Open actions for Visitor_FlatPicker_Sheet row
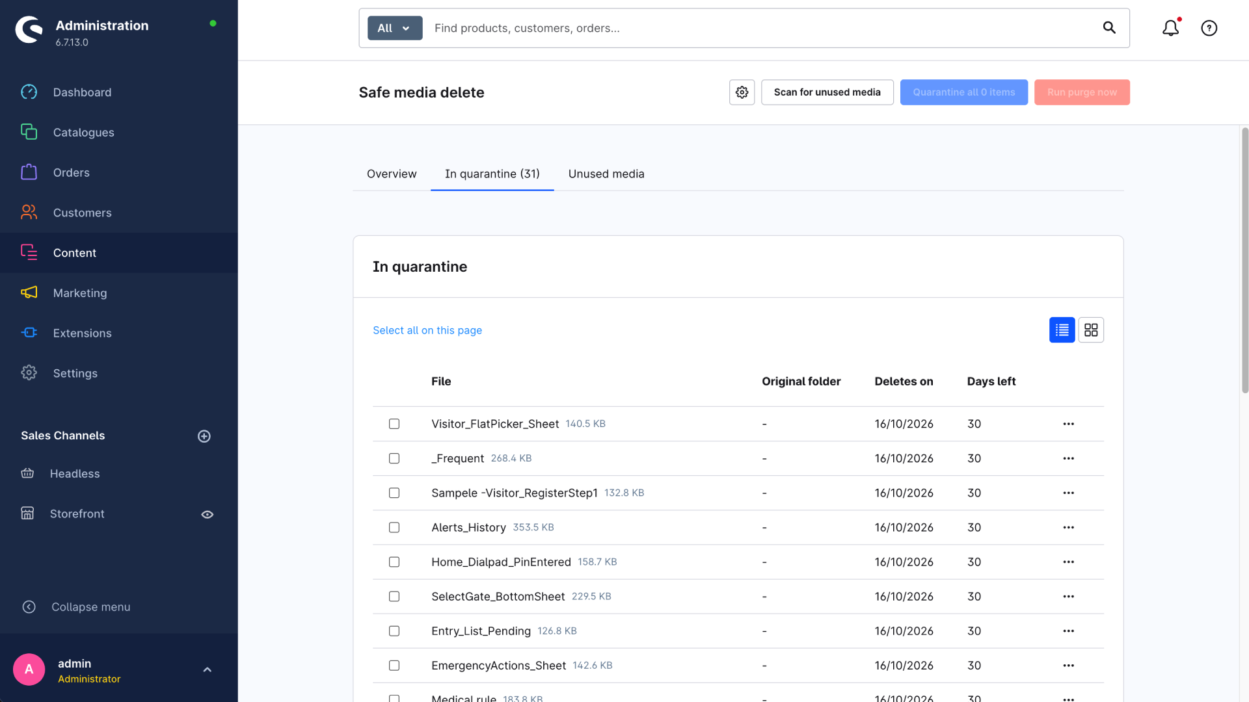1249x702 pixels. point(1068,424)
